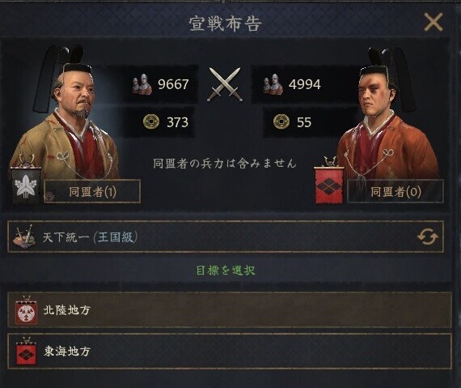461x388 pixels.
Task: Click the 東海地方 red crest icon
Action: point(27,352)
